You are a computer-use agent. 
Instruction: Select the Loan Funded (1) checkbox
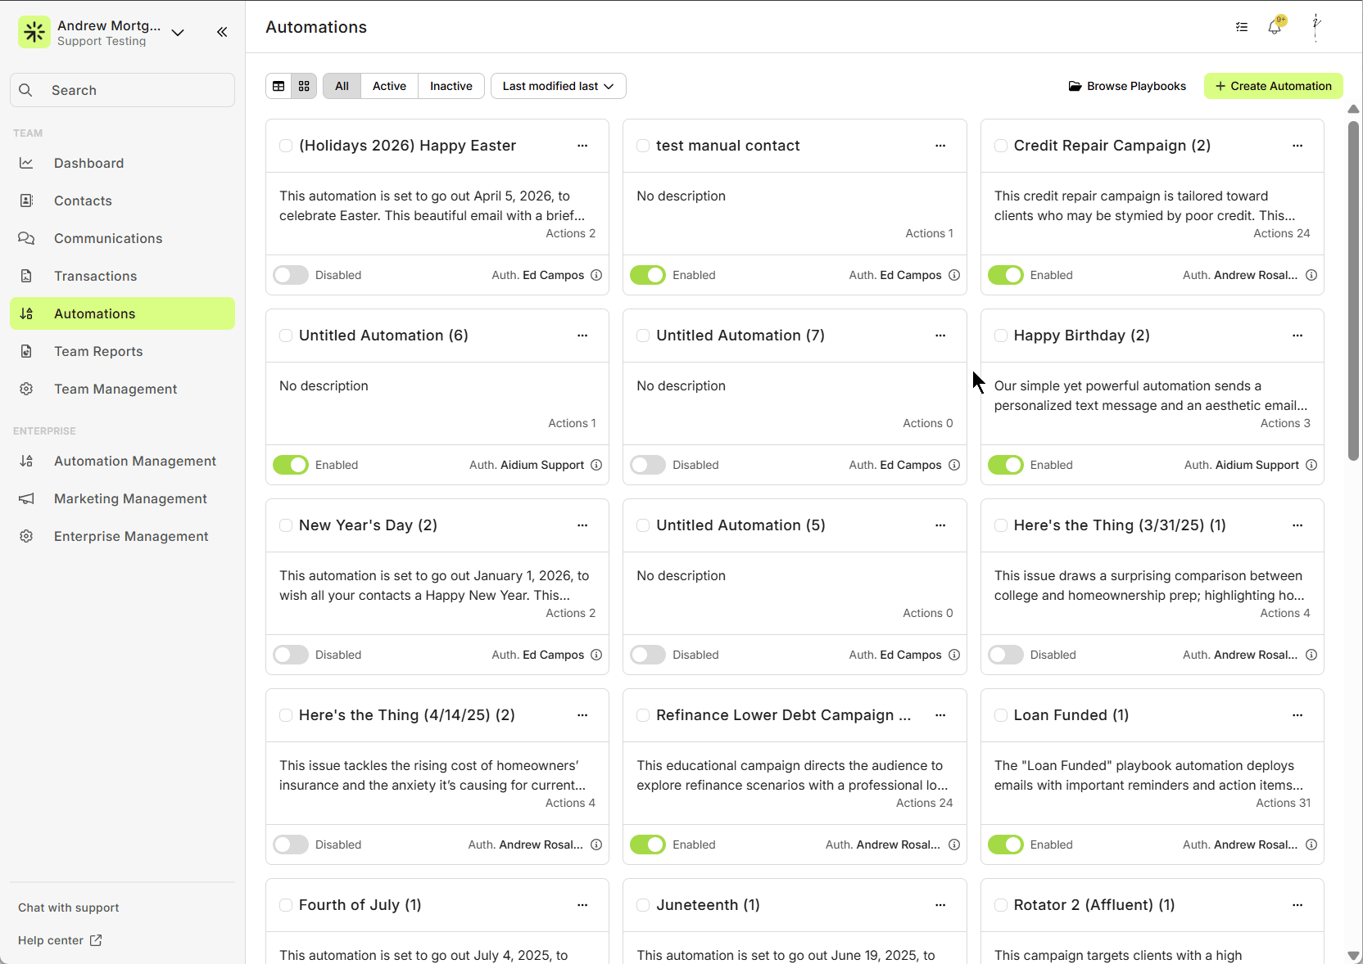point(1001,715)
